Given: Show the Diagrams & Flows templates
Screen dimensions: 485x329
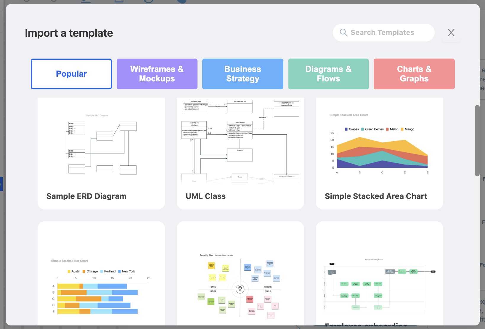Looking at the screenshot, I should 328,74.
